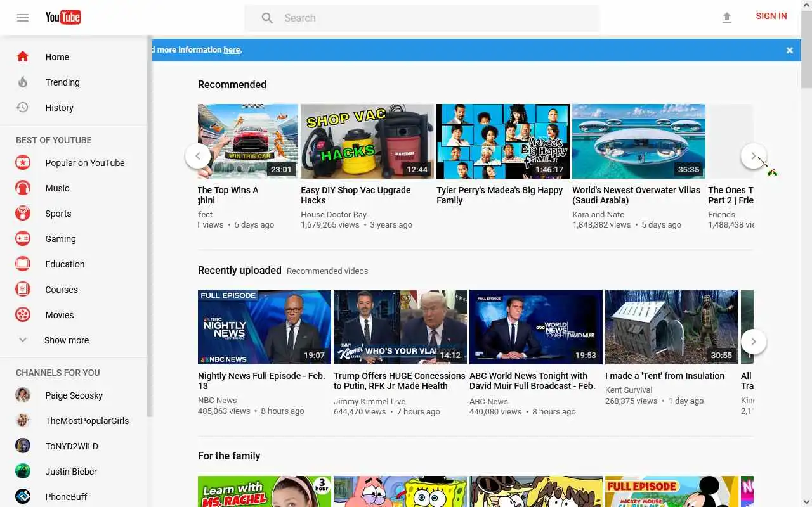
Task: Show next Recently uploaded videos arrow
Action: pyautogui.click(x=754, y=342)
